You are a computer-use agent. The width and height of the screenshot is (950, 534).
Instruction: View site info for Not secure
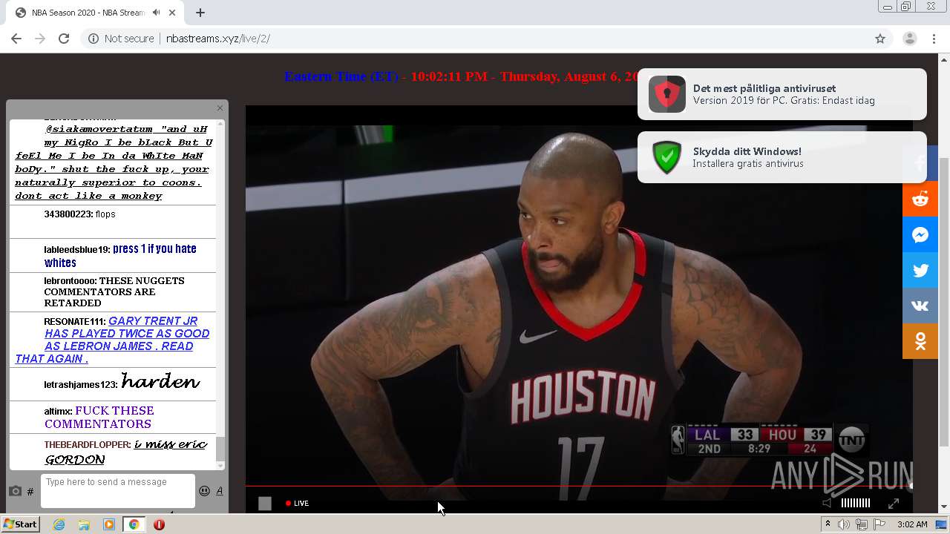[x=121, y=39]
